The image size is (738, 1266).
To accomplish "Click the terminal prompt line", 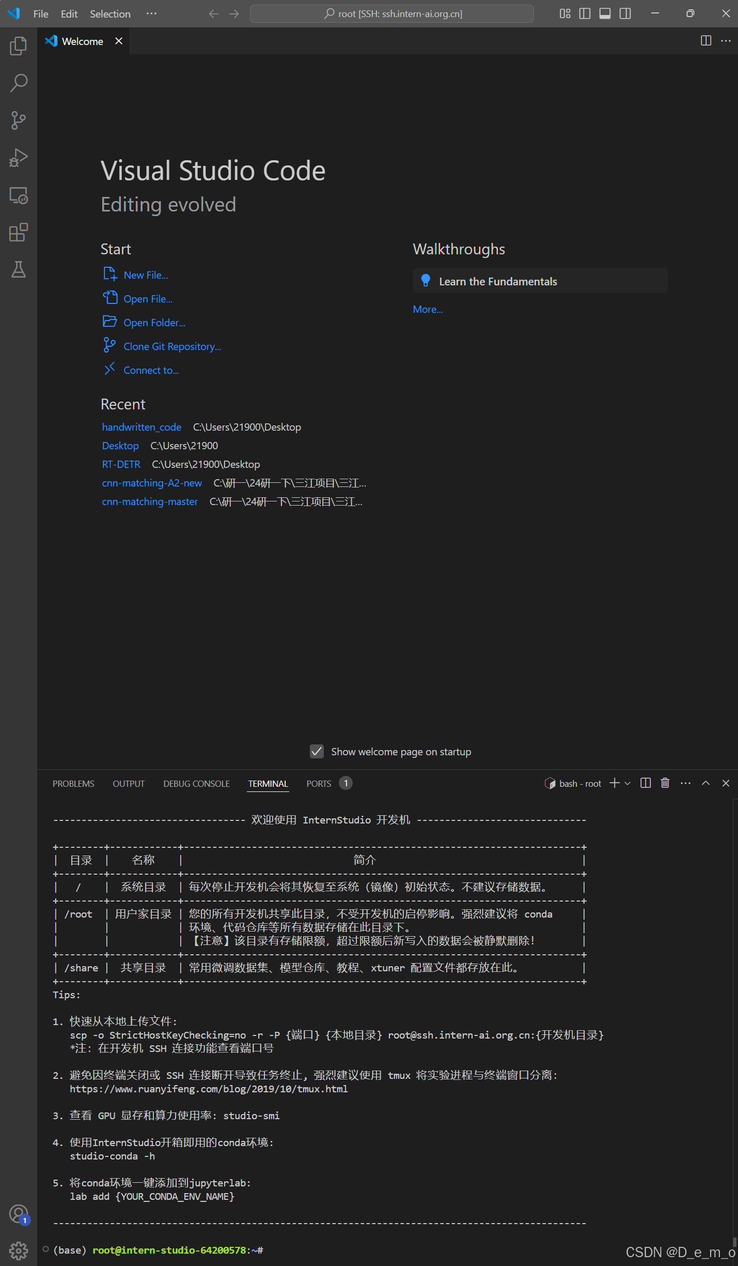I will click(x=158, y=1250).
